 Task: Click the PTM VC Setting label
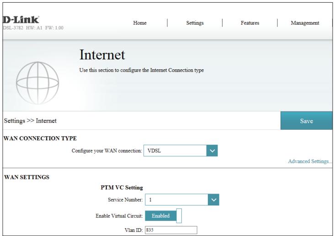[x=122, y=187]
